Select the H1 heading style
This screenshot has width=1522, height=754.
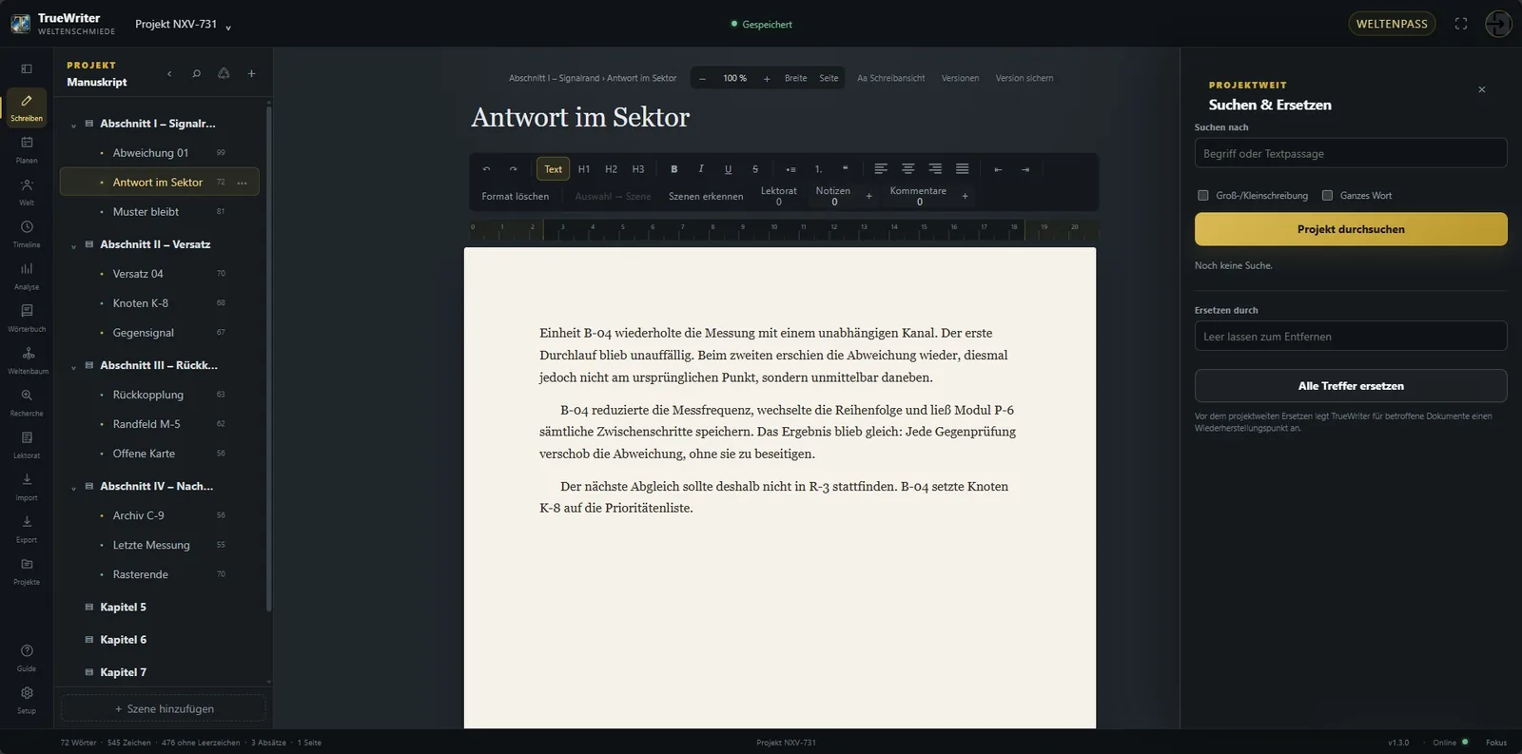(x=584, y=169)
